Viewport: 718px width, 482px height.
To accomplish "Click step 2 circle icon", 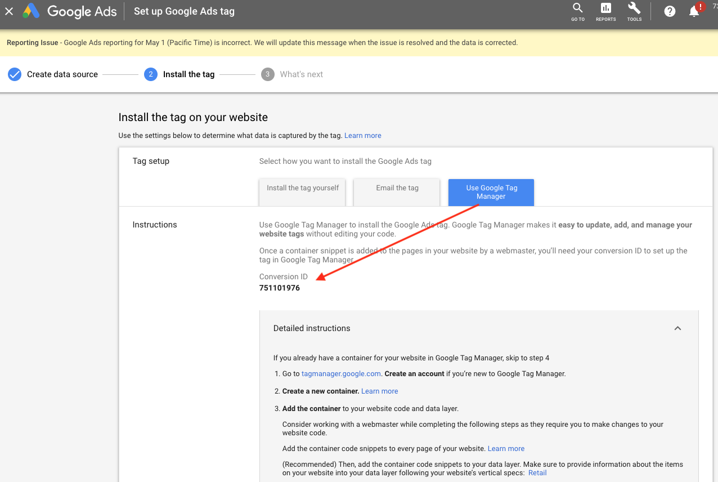I will click(150, 74).
